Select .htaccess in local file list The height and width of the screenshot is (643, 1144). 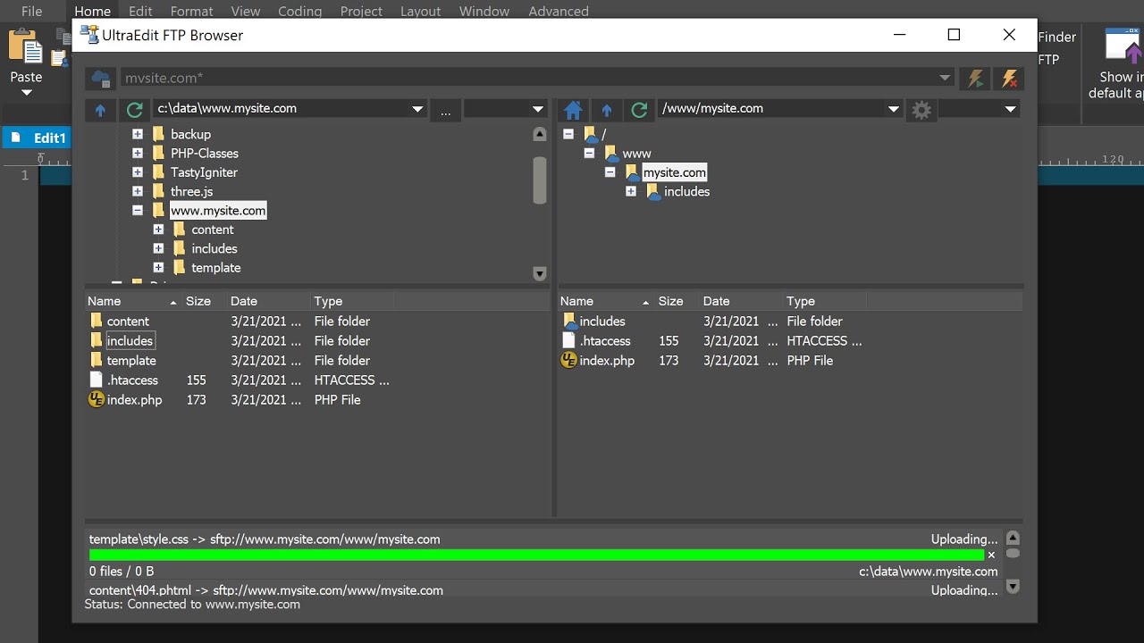click(133, 380)
